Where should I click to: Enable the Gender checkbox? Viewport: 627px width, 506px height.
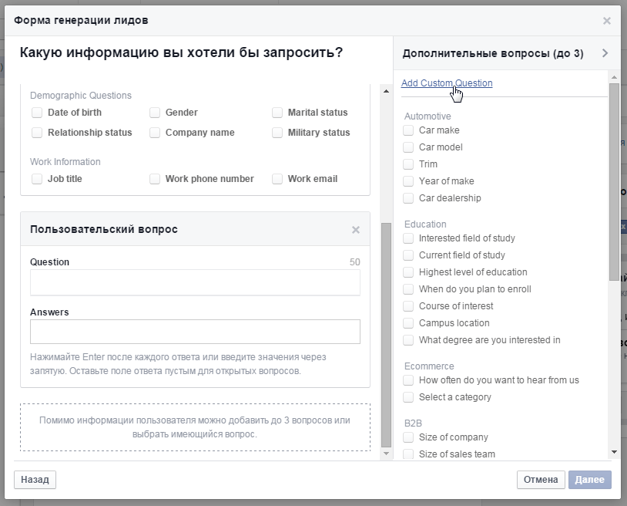coord(155,113)
